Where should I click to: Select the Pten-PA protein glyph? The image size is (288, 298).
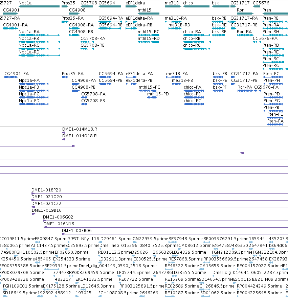275,124
